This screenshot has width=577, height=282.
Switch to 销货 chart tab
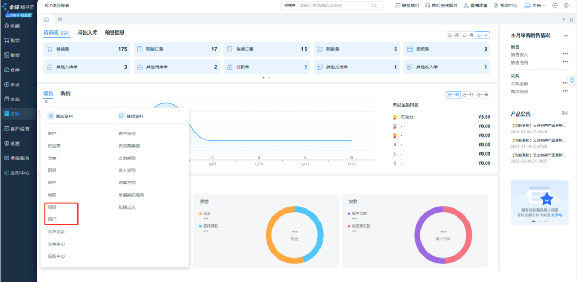click(48, 93)
